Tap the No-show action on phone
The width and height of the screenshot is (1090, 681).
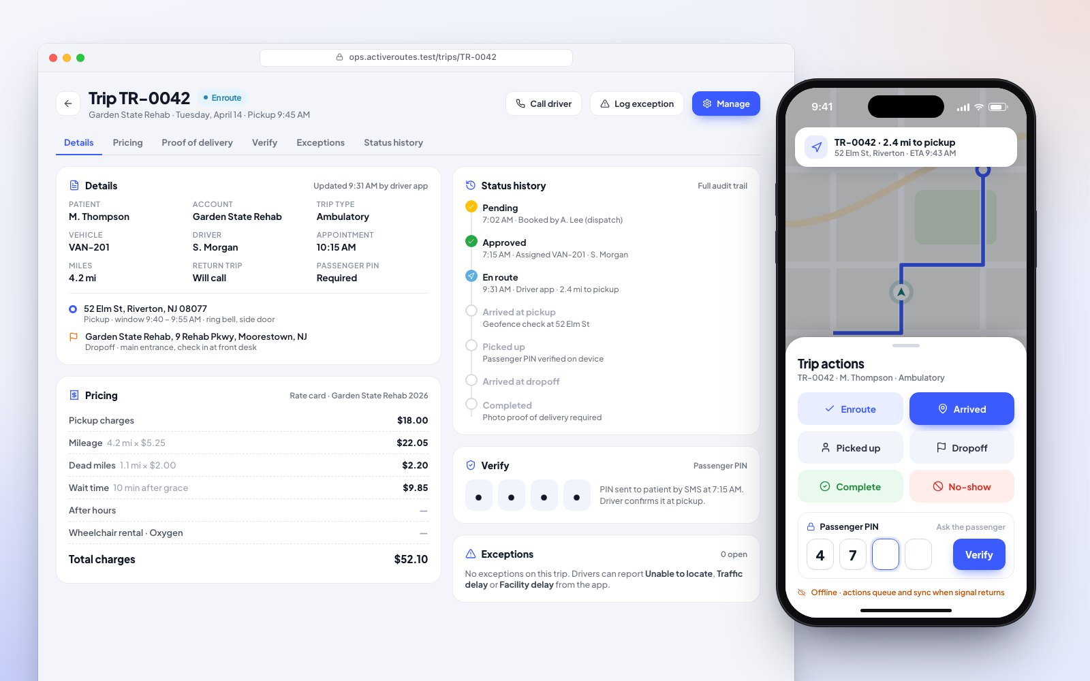[x=962, y=486]
